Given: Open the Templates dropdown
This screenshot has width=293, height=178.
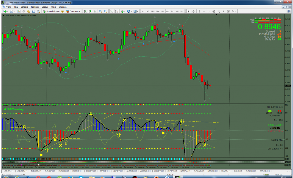Looking at the screenshot, I should coord(136,11).
